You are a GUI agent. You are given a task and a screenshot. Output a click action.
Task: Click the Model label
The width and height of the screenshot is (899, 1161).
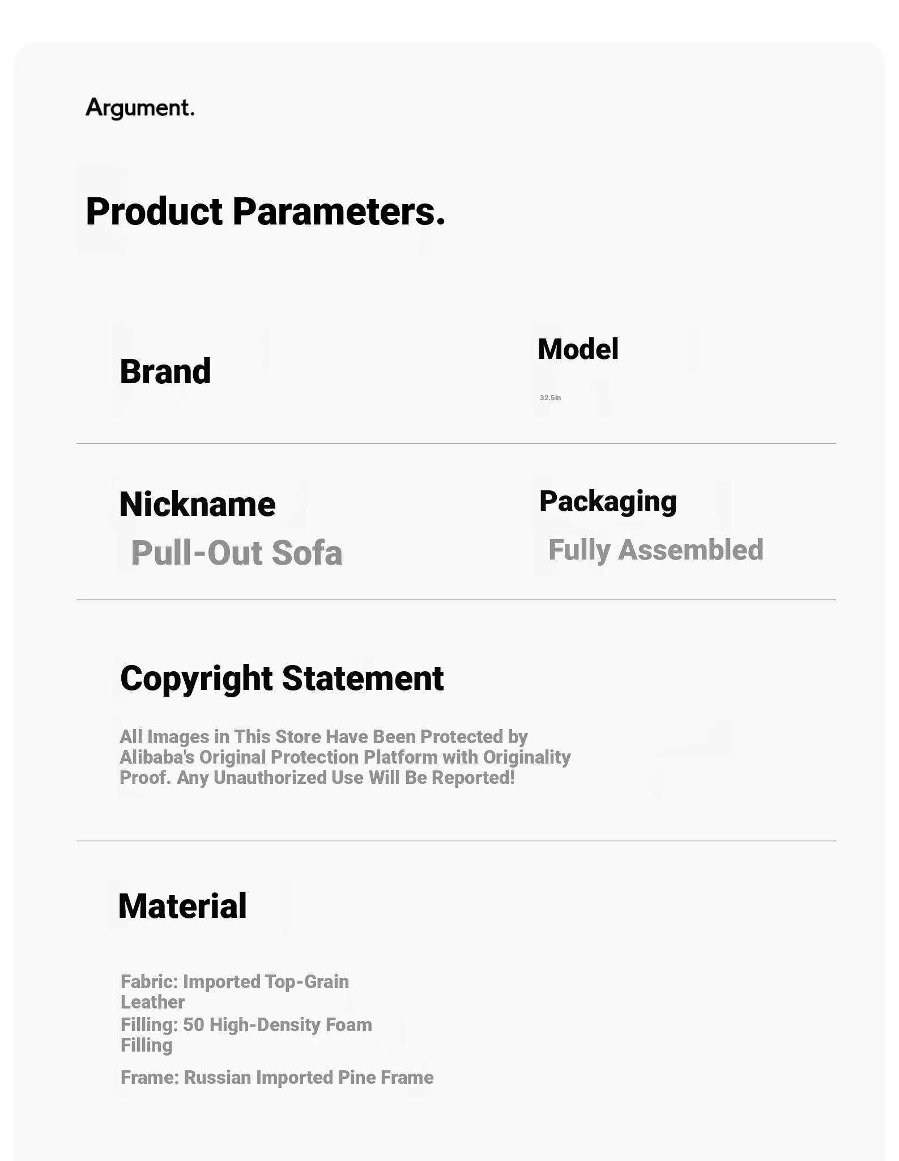point(578,349)
